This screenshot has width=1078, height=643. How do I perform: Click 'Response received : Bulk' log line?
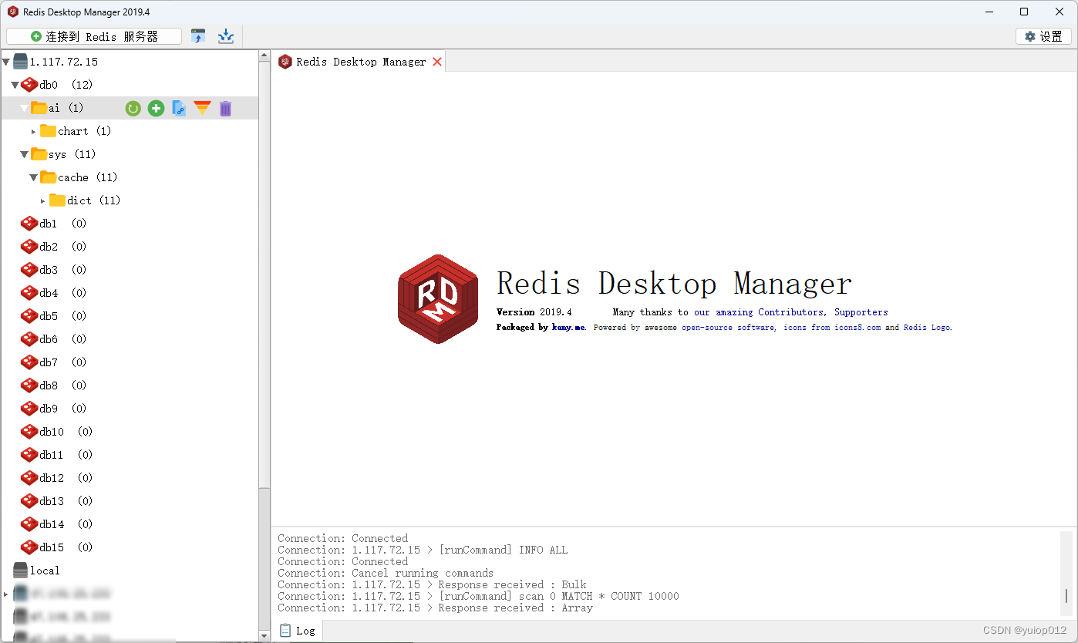point(432,584)
